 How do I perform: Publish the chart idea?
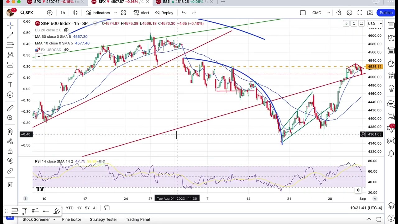click(386, 13)
